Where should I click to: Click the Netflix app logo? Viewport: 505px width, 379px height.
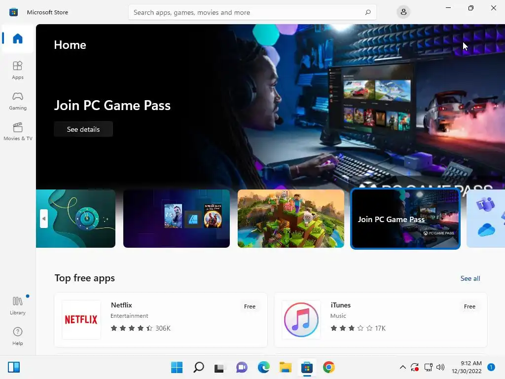coord(81,320)
